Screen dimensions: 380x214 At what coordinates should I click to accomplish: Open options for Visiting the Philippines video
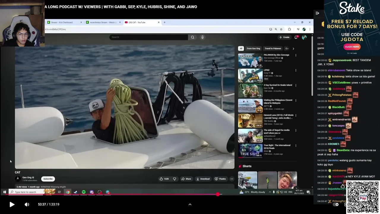[x=296, y=100]
